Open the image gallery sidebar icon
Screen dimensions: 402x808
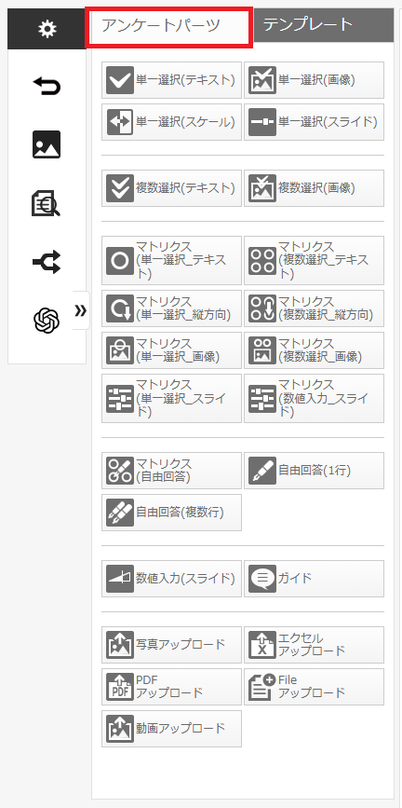pos(47,144)
